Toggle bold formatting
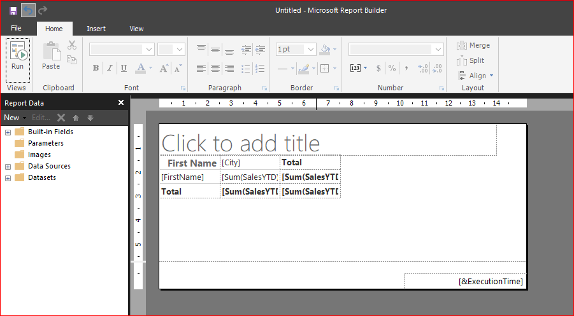The width and height of the screenshot is (574, 316). [96, 68]
